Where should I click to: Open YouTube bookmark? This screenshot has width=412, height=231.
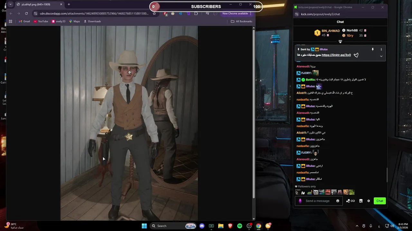[x=41, y=21]
